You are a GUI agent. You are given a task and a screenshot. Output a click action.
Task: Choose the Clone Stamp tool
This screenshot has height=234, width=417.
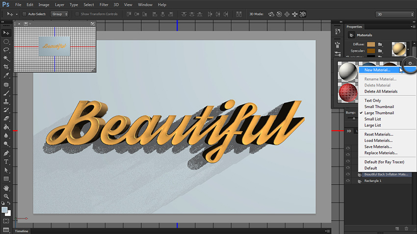pyautogui.click(x=6, y=101)
